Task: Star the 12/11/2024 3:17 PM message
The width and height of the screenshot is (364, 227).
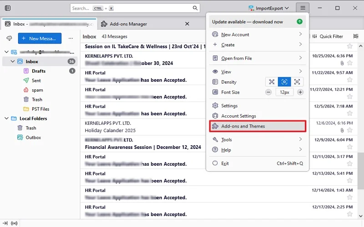Action: click(x=349, y=164)
